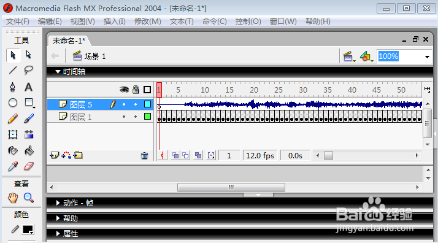Toggle Edit Multiple Frames
438x243 pixels.
coord(198,156)
